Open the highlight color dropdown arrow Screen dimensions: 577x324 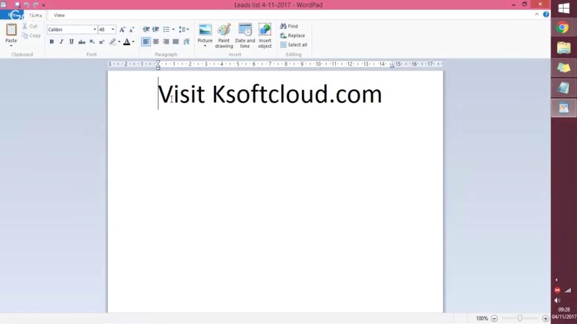point(119,42)
